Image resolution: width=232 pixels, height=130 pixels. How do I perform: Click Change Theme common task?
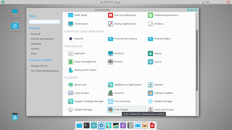(x=39, y=66)
